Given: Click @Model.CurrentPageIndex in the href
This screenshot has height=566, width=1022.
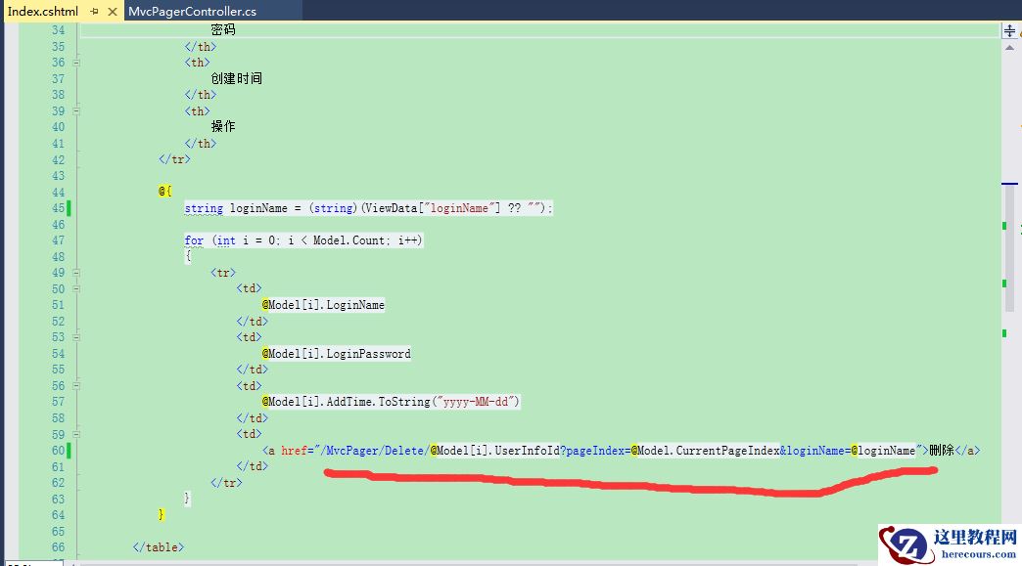Looking at the screenshot, I should click(705, 451).
